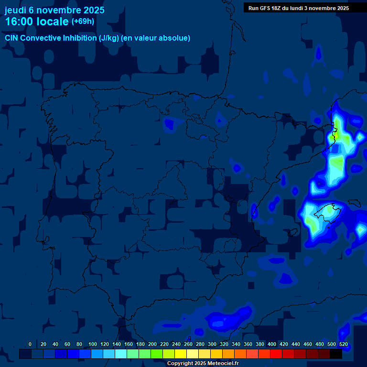This screenshot has width=367, height=367.
Task: Open the 'Copyright 2025 Meteociel.fr' link
Action: 203,364
